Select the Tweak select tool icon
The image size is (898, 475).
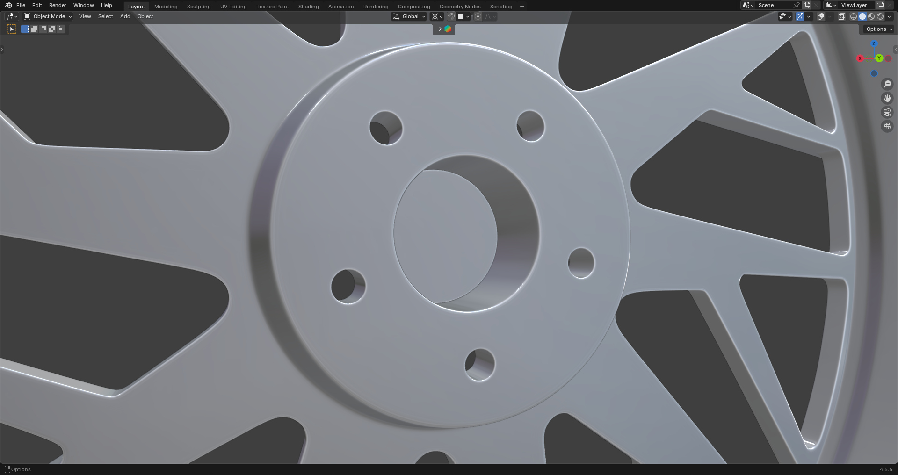coord(12,29)
